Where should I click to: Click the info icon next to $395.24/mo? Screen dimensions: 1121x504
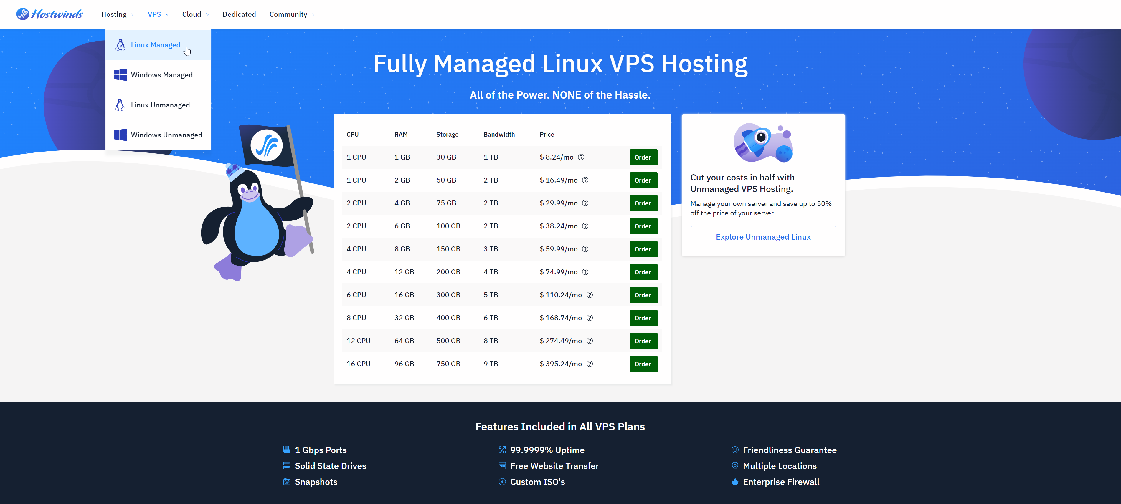590,364
